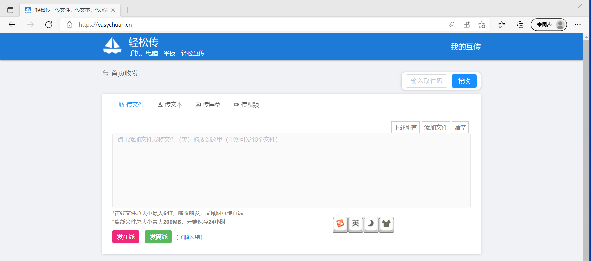
Task: Open the browser settings ellipsis menu
Action: click(x=578, y=25)
